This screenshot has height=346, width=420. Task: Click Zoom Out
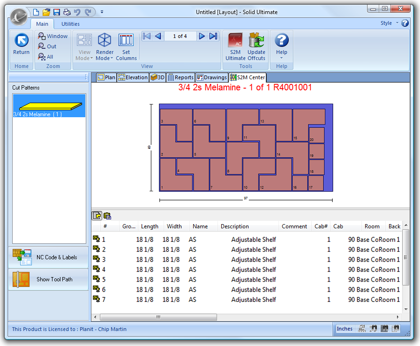click(x=47, y=46)
